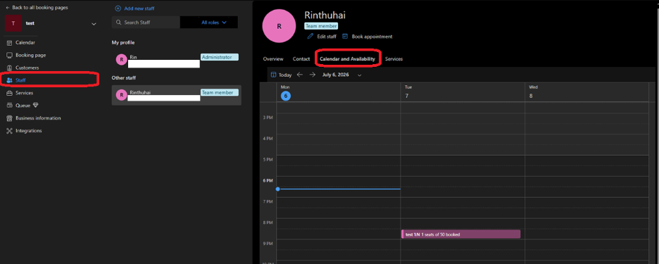Select Tuesday 7 column header
659x264 pixels.
[x=463, y=92]
